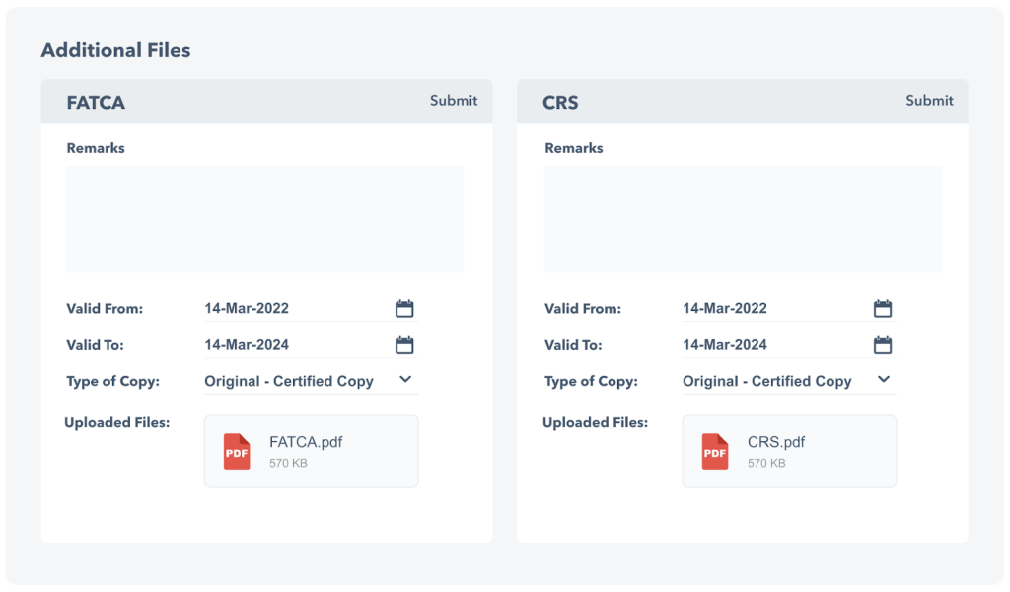Viewport: 1010px width, 592px height.
Task: Expand the CRS Type of Copy chevron
Action: point(884,380)
